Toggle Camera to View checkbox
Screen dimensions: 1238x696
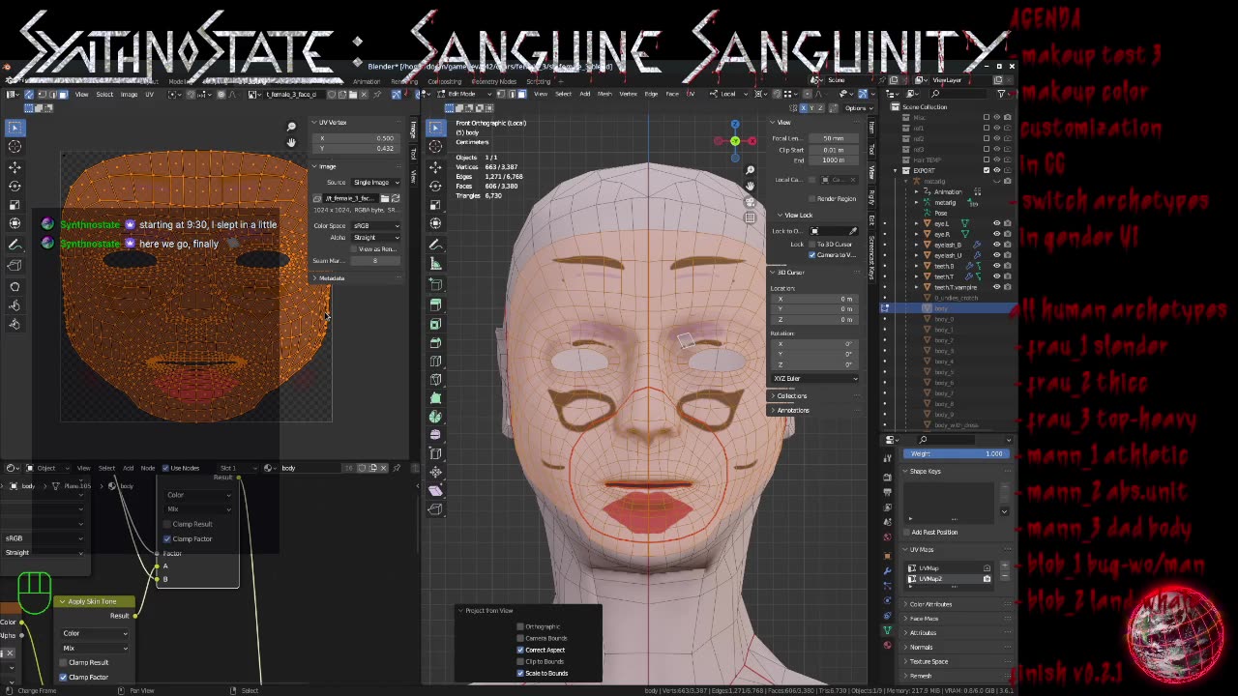813,254
